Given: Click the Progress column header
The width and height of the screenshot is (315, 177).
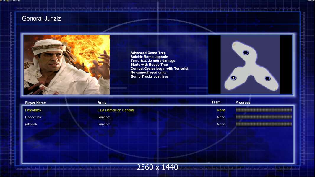Looking at the screenshot, I should pyautogui.click(x=243, y=102).
